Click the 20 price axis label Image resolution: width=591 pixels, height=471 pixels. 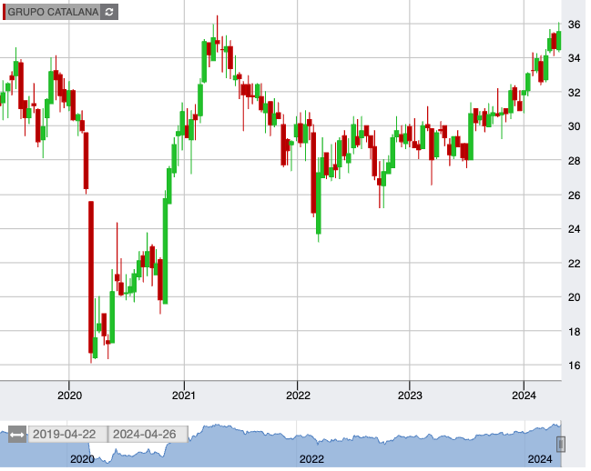[575, 297]
